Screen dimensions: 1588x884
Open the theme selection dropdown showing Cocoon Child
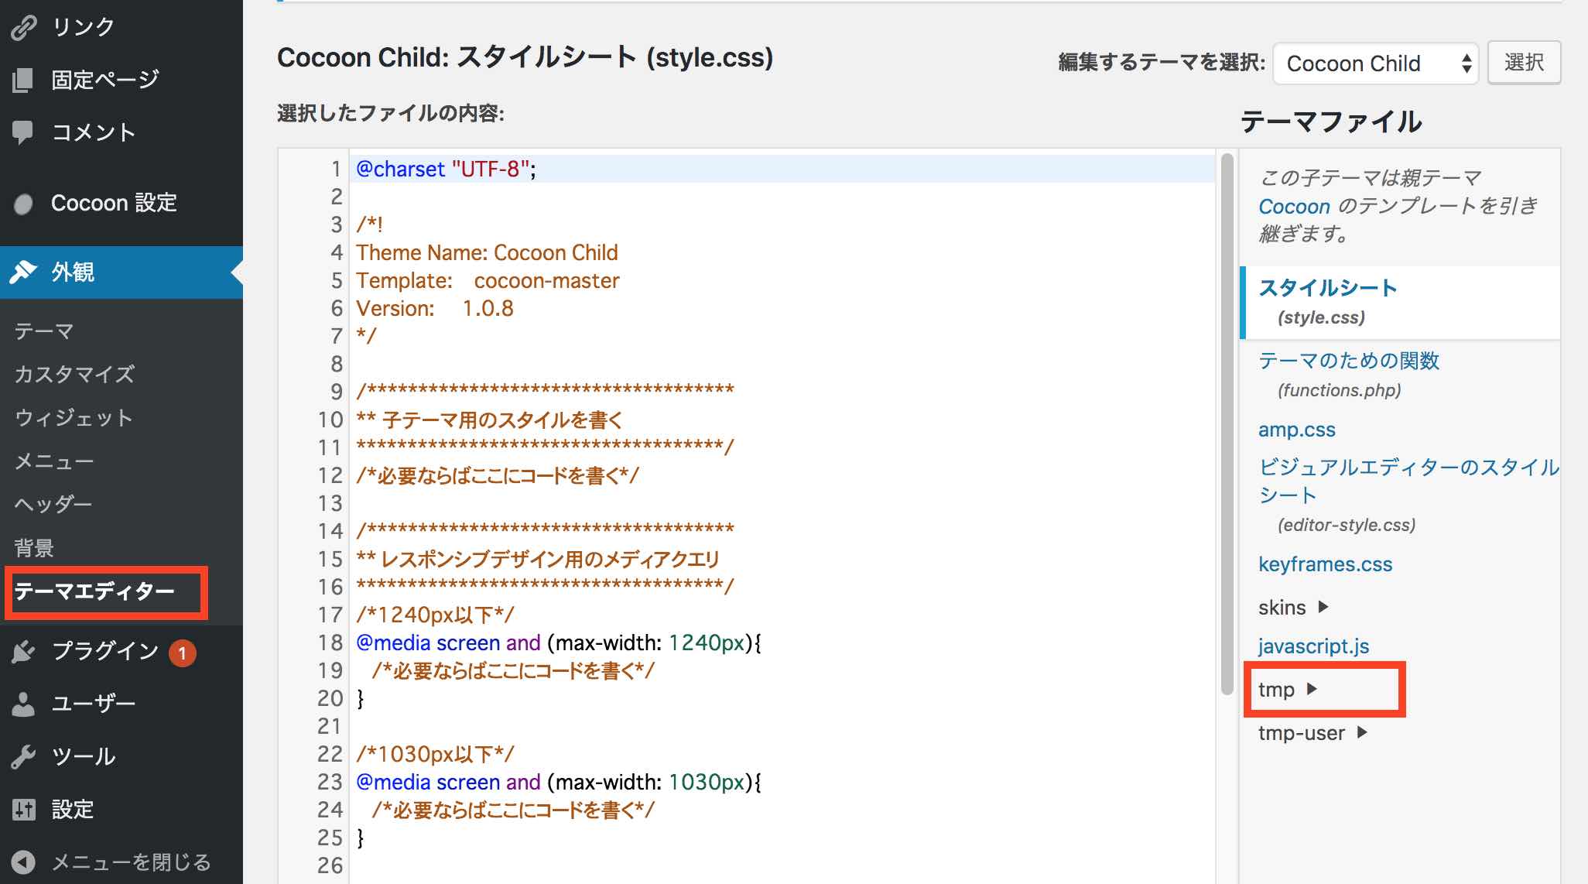click(1375, 63)
